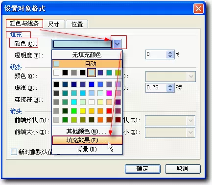The image size is (212, 185).
Task: Confirm with the 确定 button
Action: [142, 169]
